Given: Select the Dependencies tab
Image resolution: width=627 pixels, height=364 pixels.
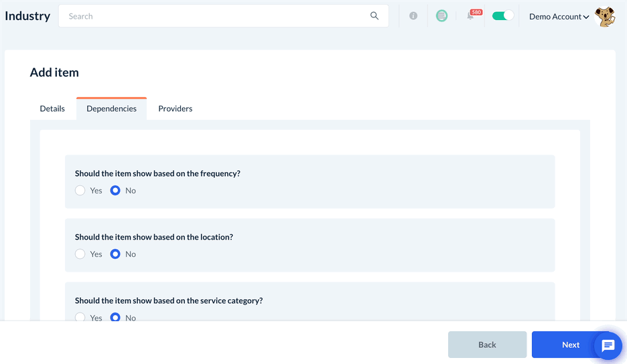Looking at the screenshot, I should pyautogui.click(x=111, y=108).
